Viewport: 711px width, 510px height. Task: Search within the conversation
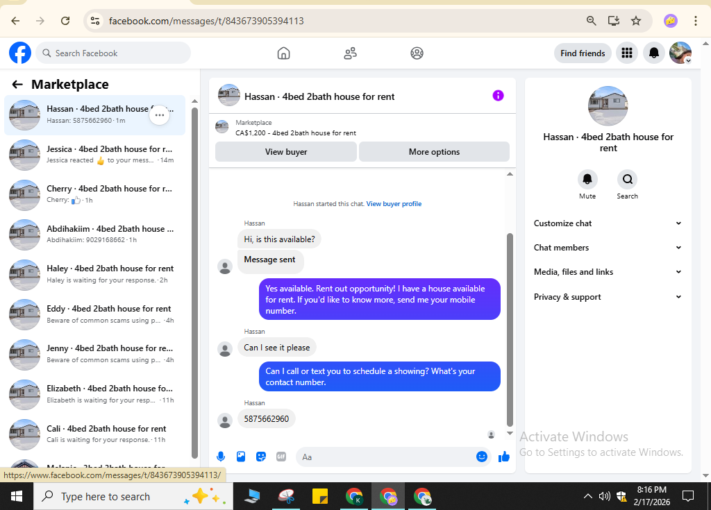tap(627, 180)
